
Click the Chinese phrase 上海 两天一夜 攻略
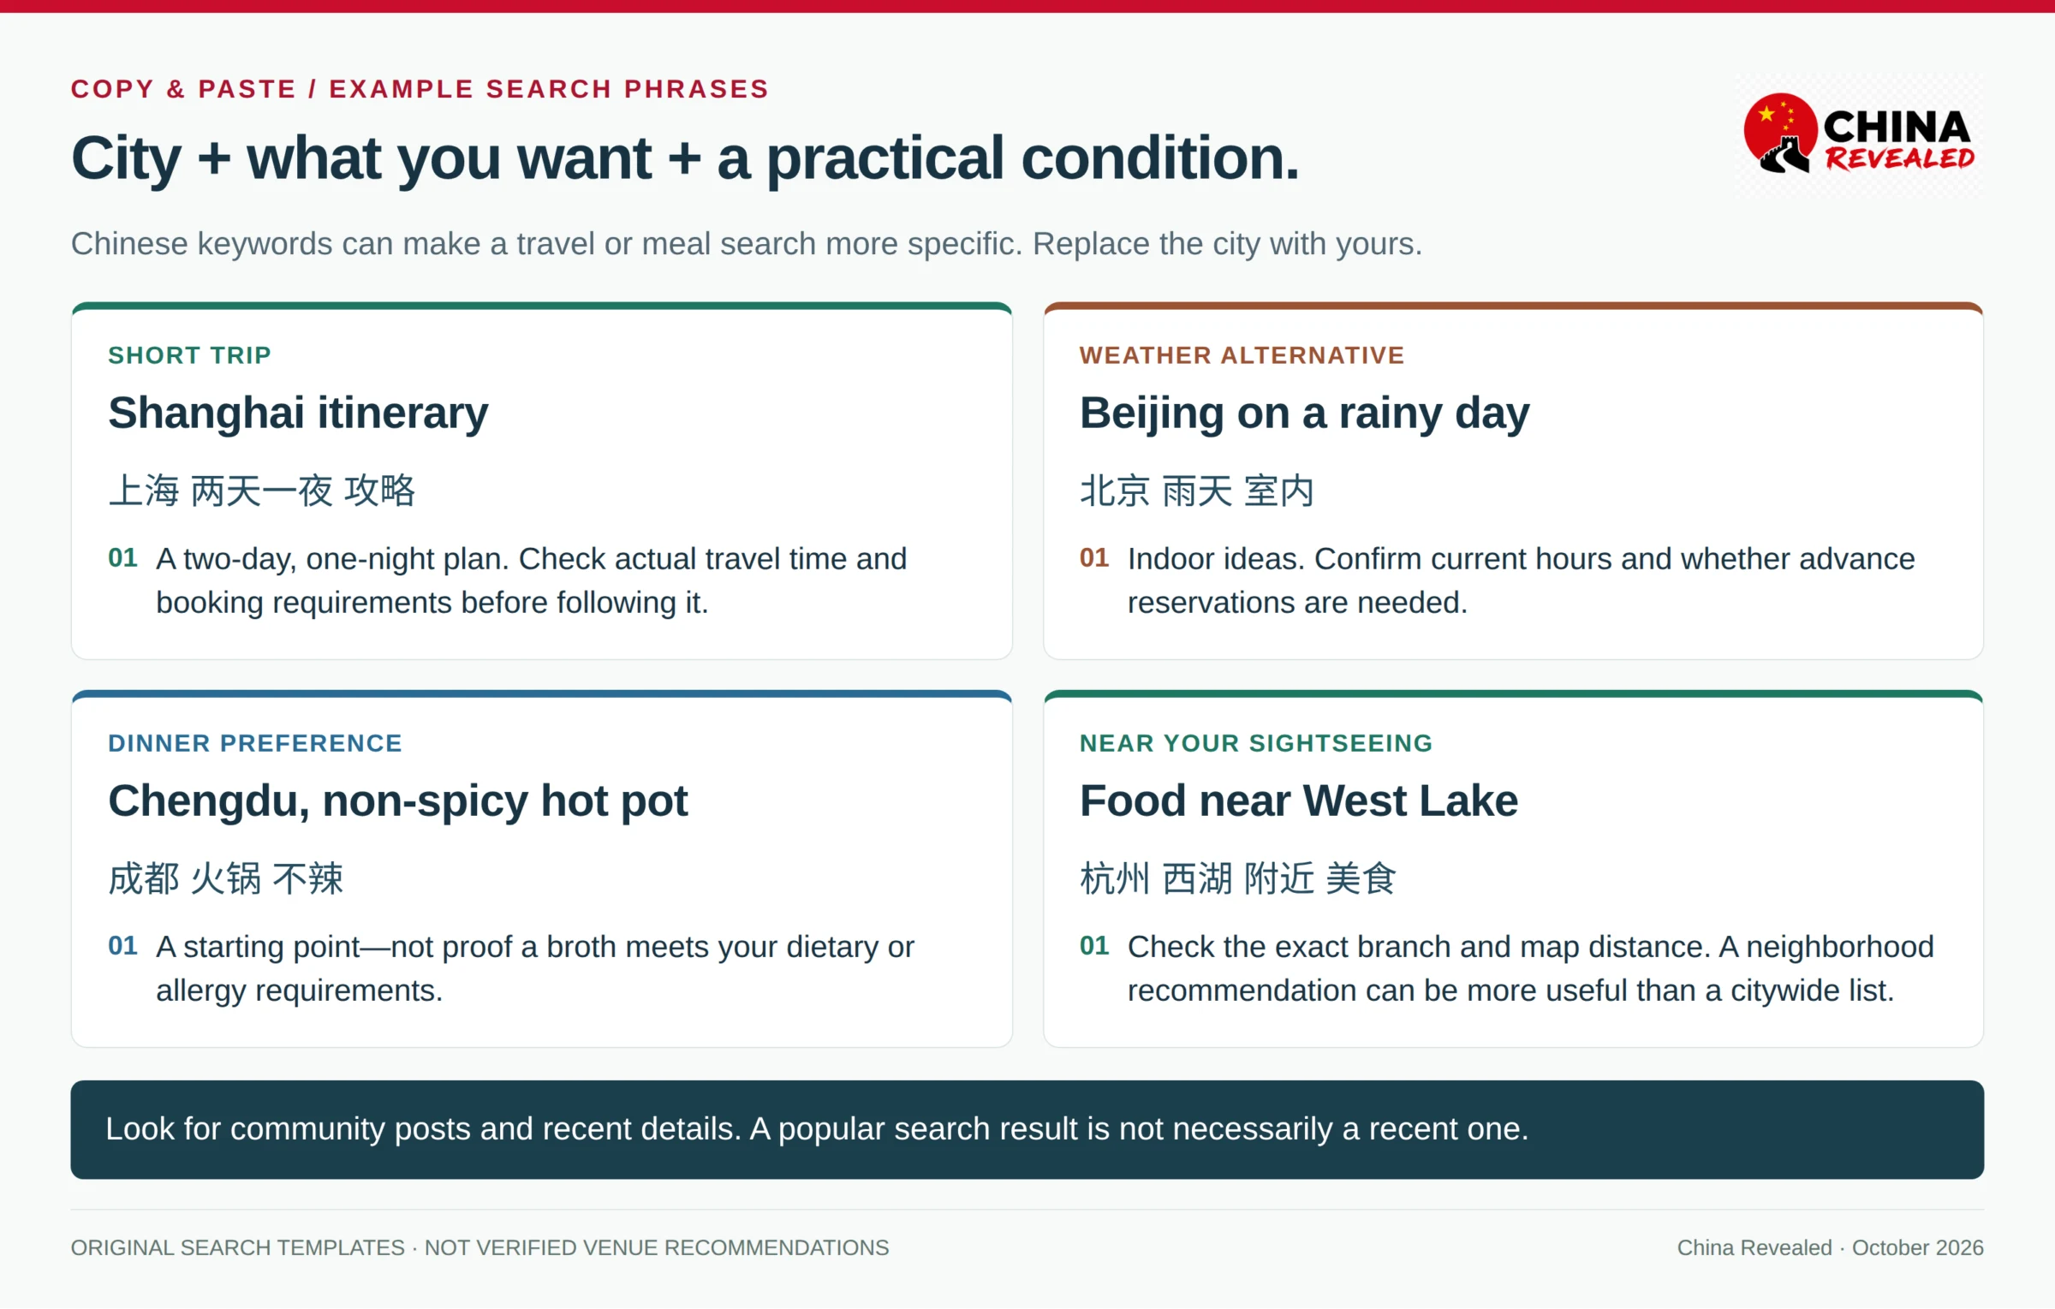click(x=262, y=491)
